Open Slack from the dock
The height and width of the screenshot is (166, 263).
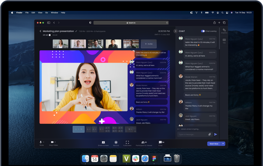tap(135, 159)
